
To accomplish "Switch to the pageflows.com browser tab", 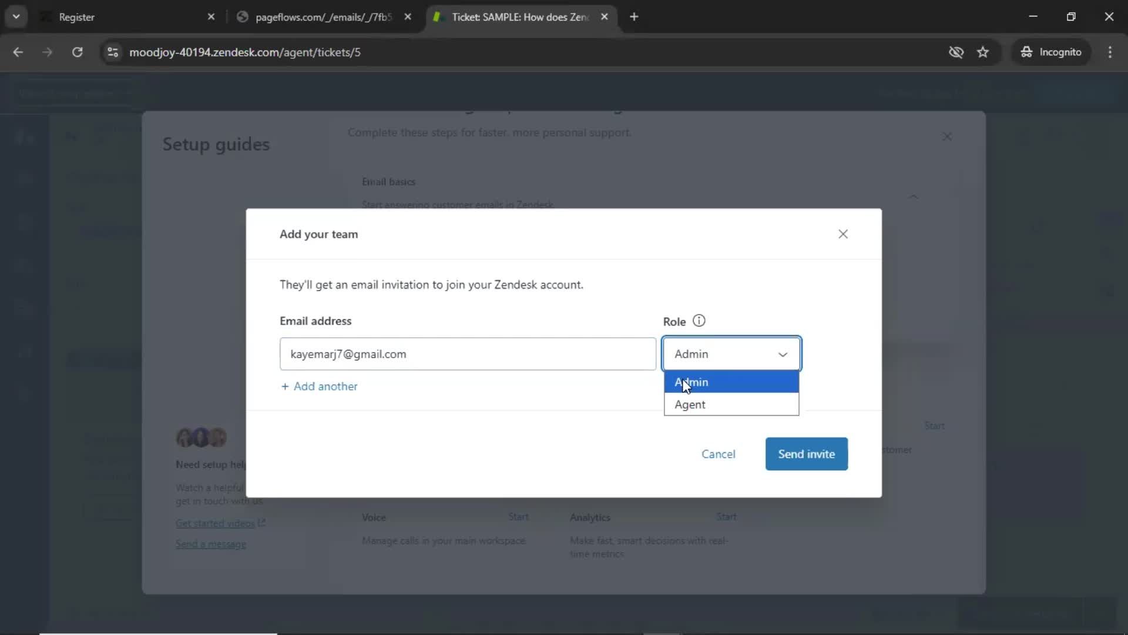I will click(323, 17).
